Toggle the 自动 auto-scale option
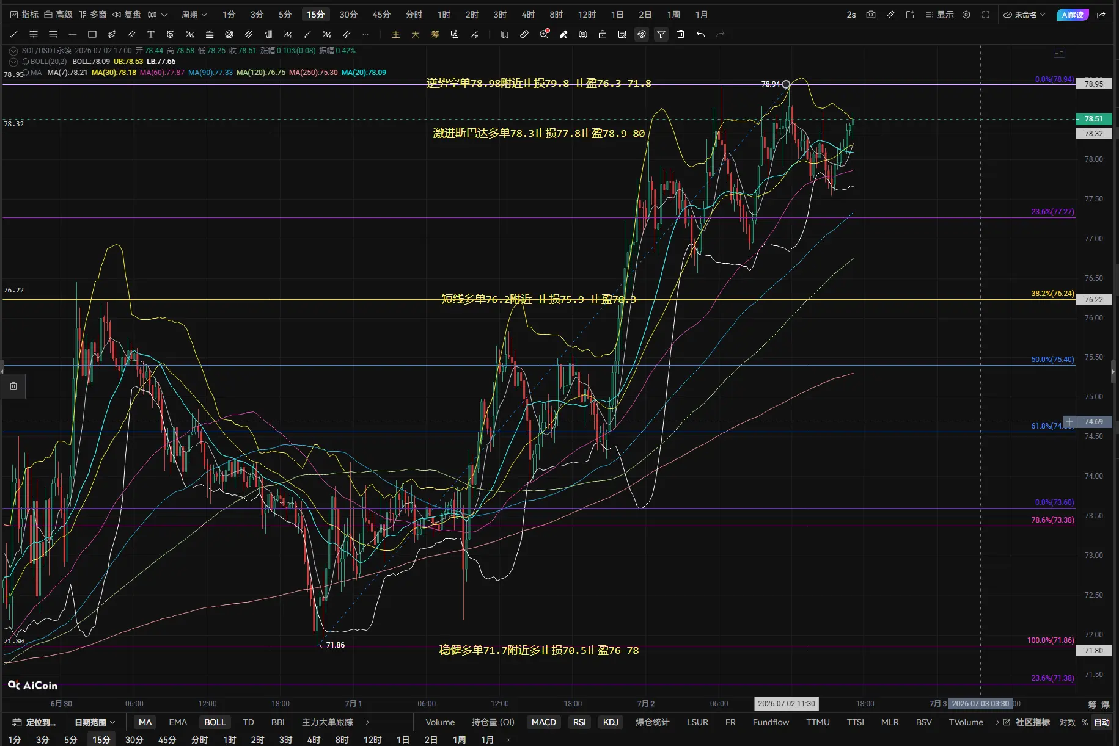Image resolution: width=1119 pixels, height=746 pixels. [x=1102, y=722]
